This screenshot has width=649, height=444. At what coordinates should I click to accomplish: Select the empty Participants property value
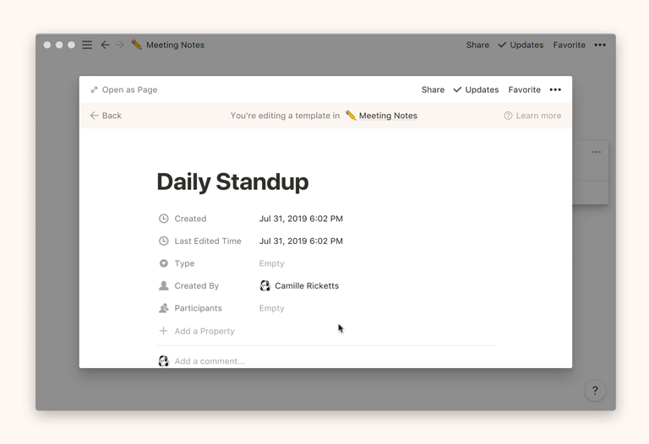click(271, 308)
